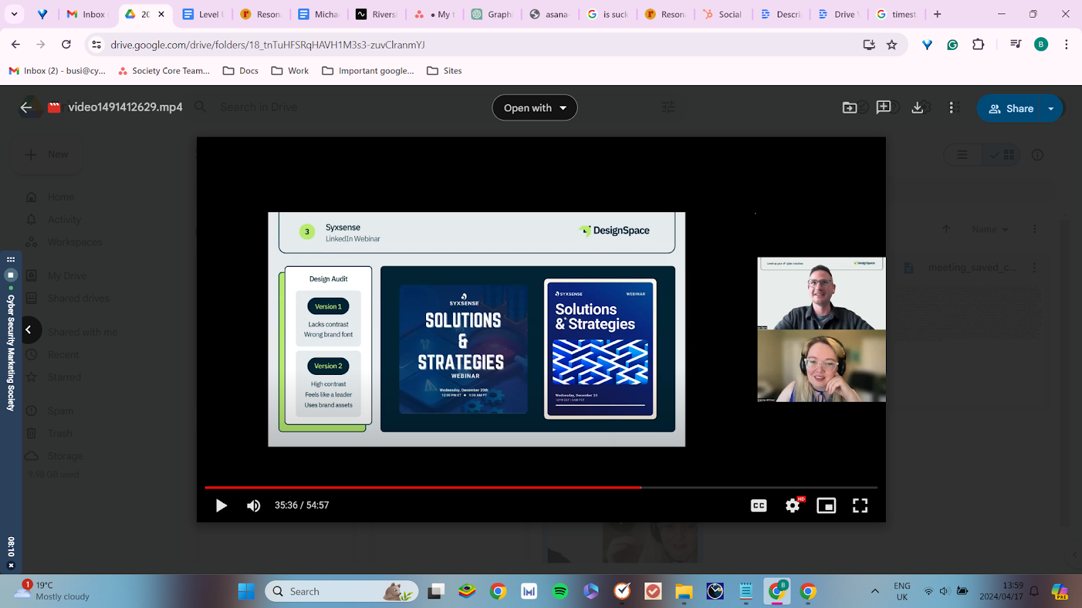
Task: Open the clock and calendar
Action: (1002, 591)
